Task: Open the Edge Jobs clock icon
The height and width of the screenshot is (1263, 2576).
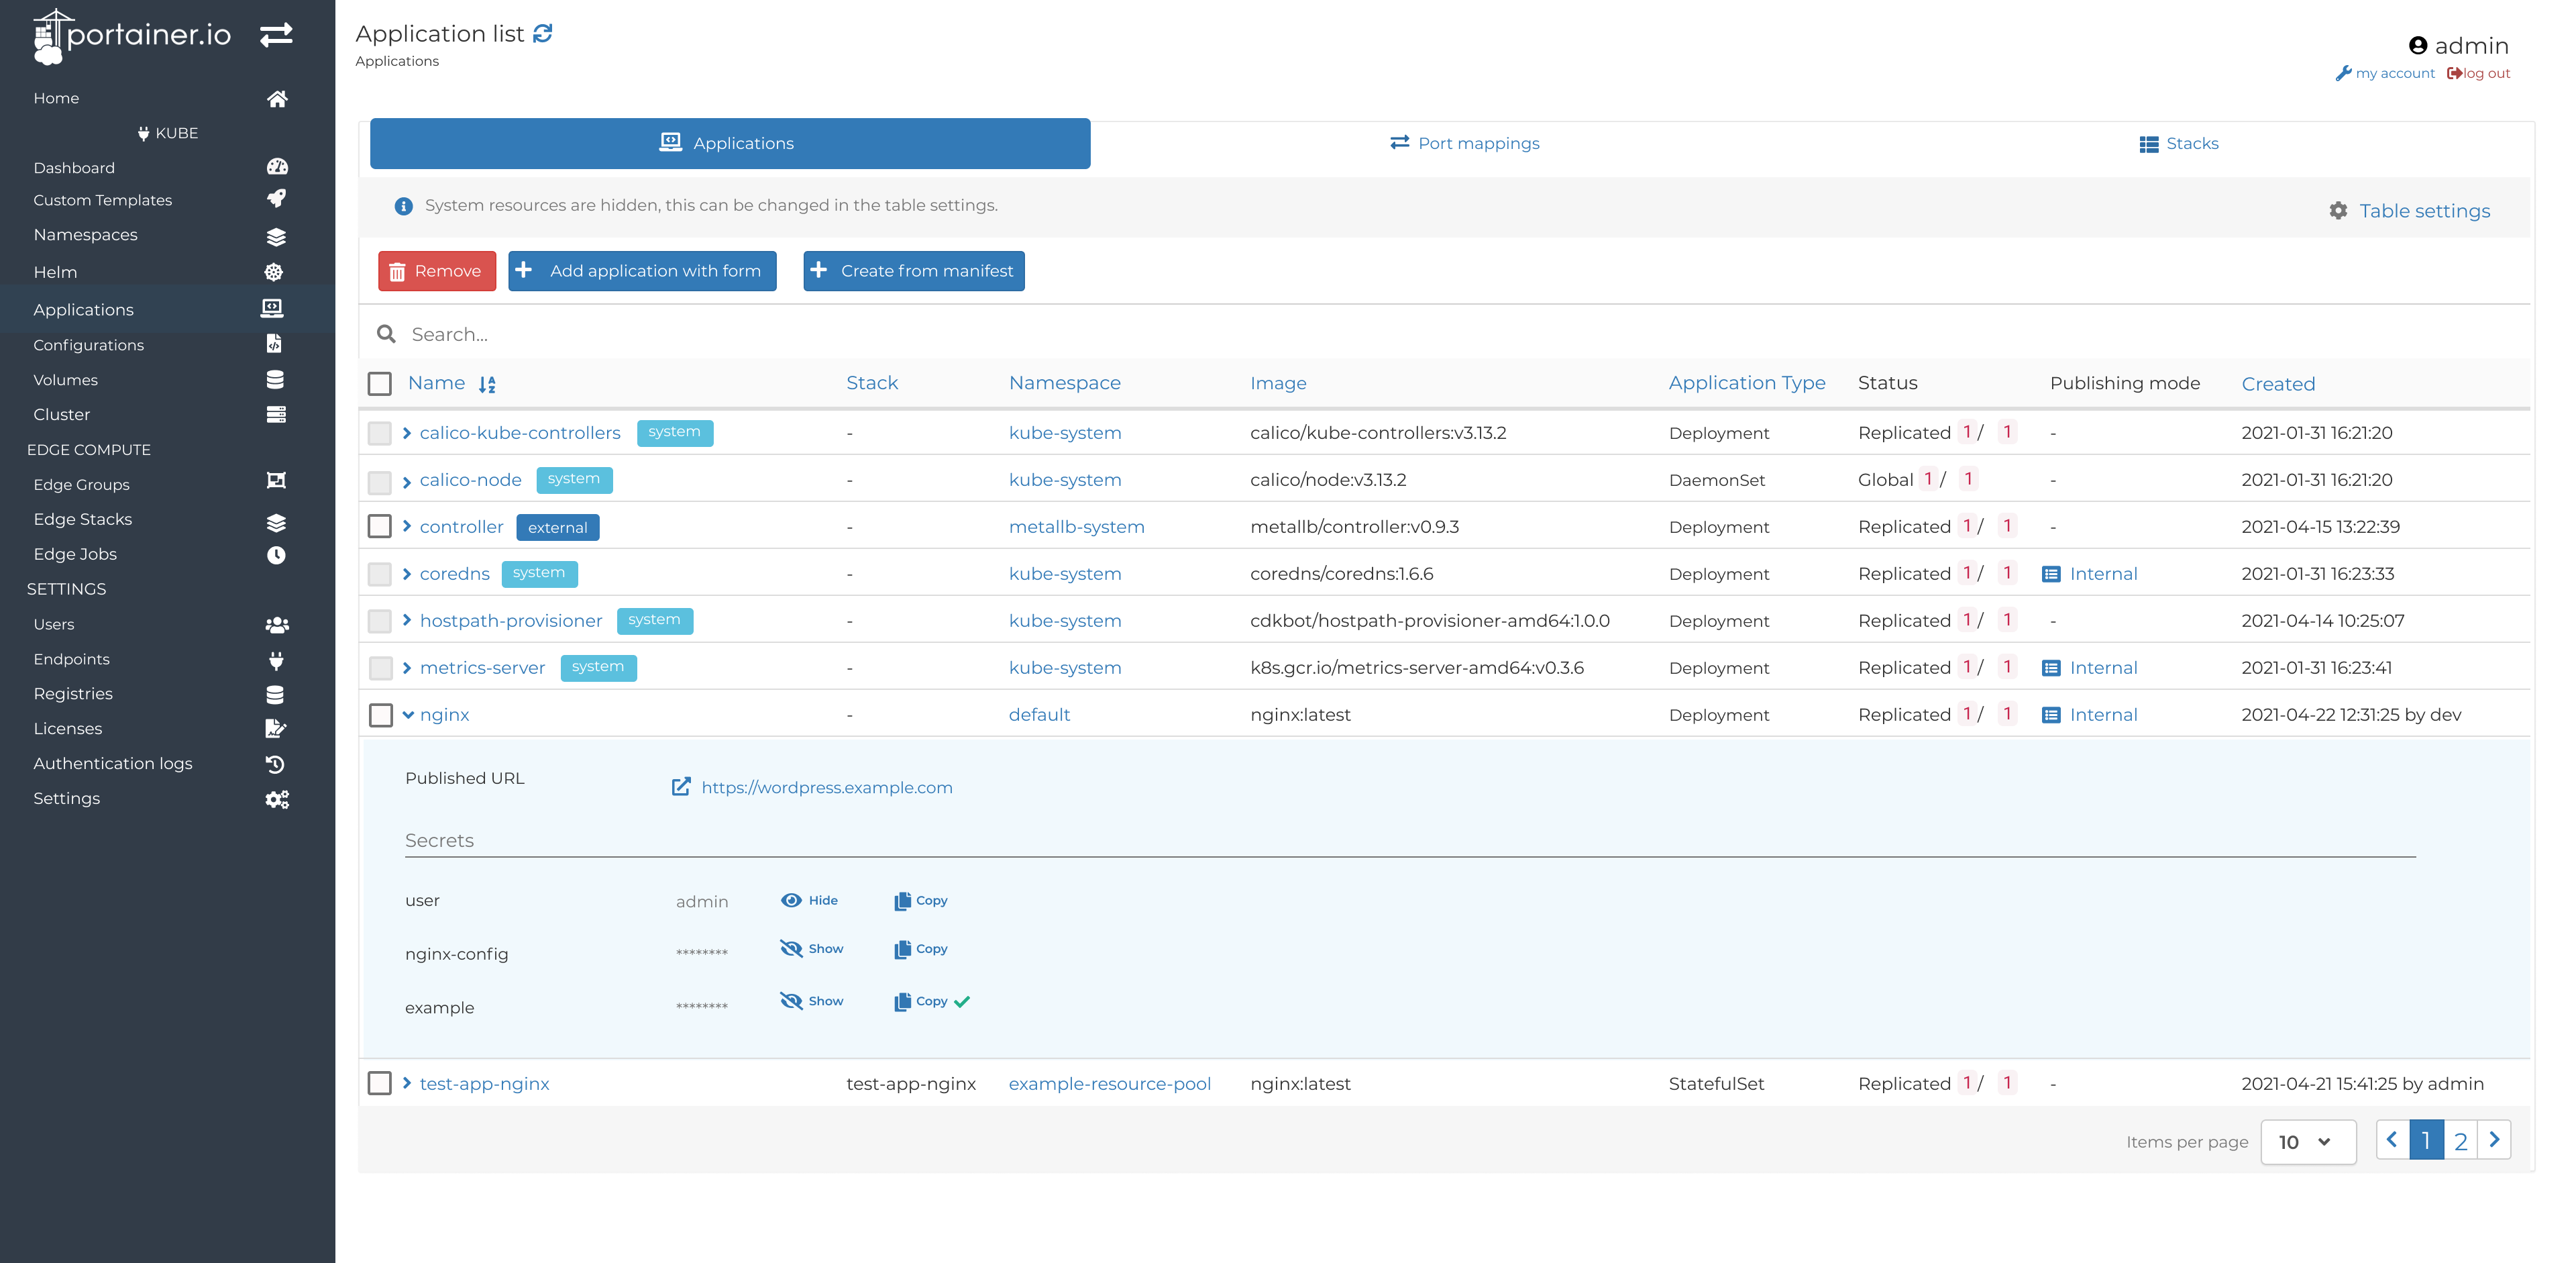Action: [x=277, y=556]
